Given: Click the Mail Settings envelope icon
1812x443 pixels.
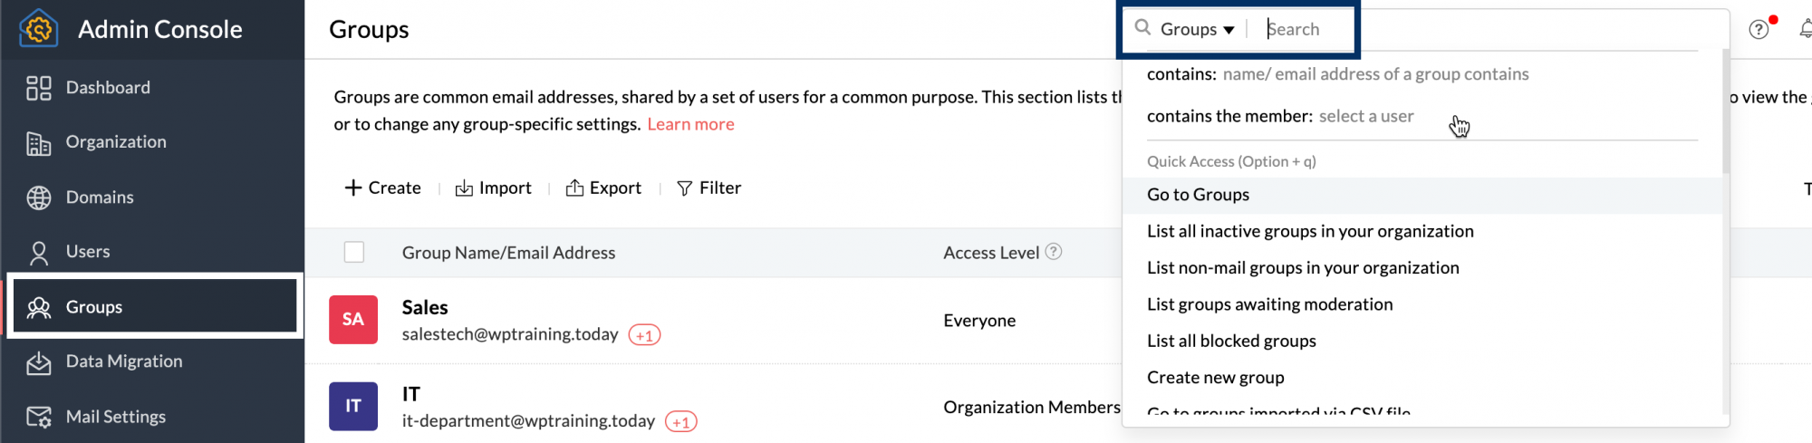Looking at the screenshot, I should tap(38, 417).
